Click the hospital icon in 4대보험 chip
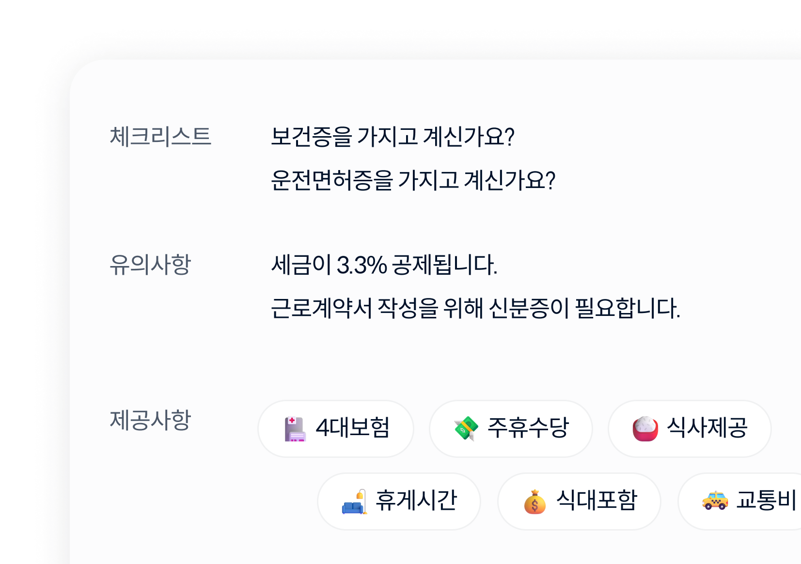 [x=295, y=429]
